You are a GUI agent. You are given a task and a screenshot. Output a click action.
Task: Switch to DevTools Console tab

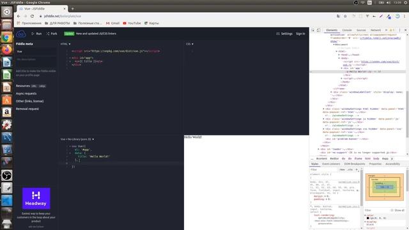coord(347,30)
